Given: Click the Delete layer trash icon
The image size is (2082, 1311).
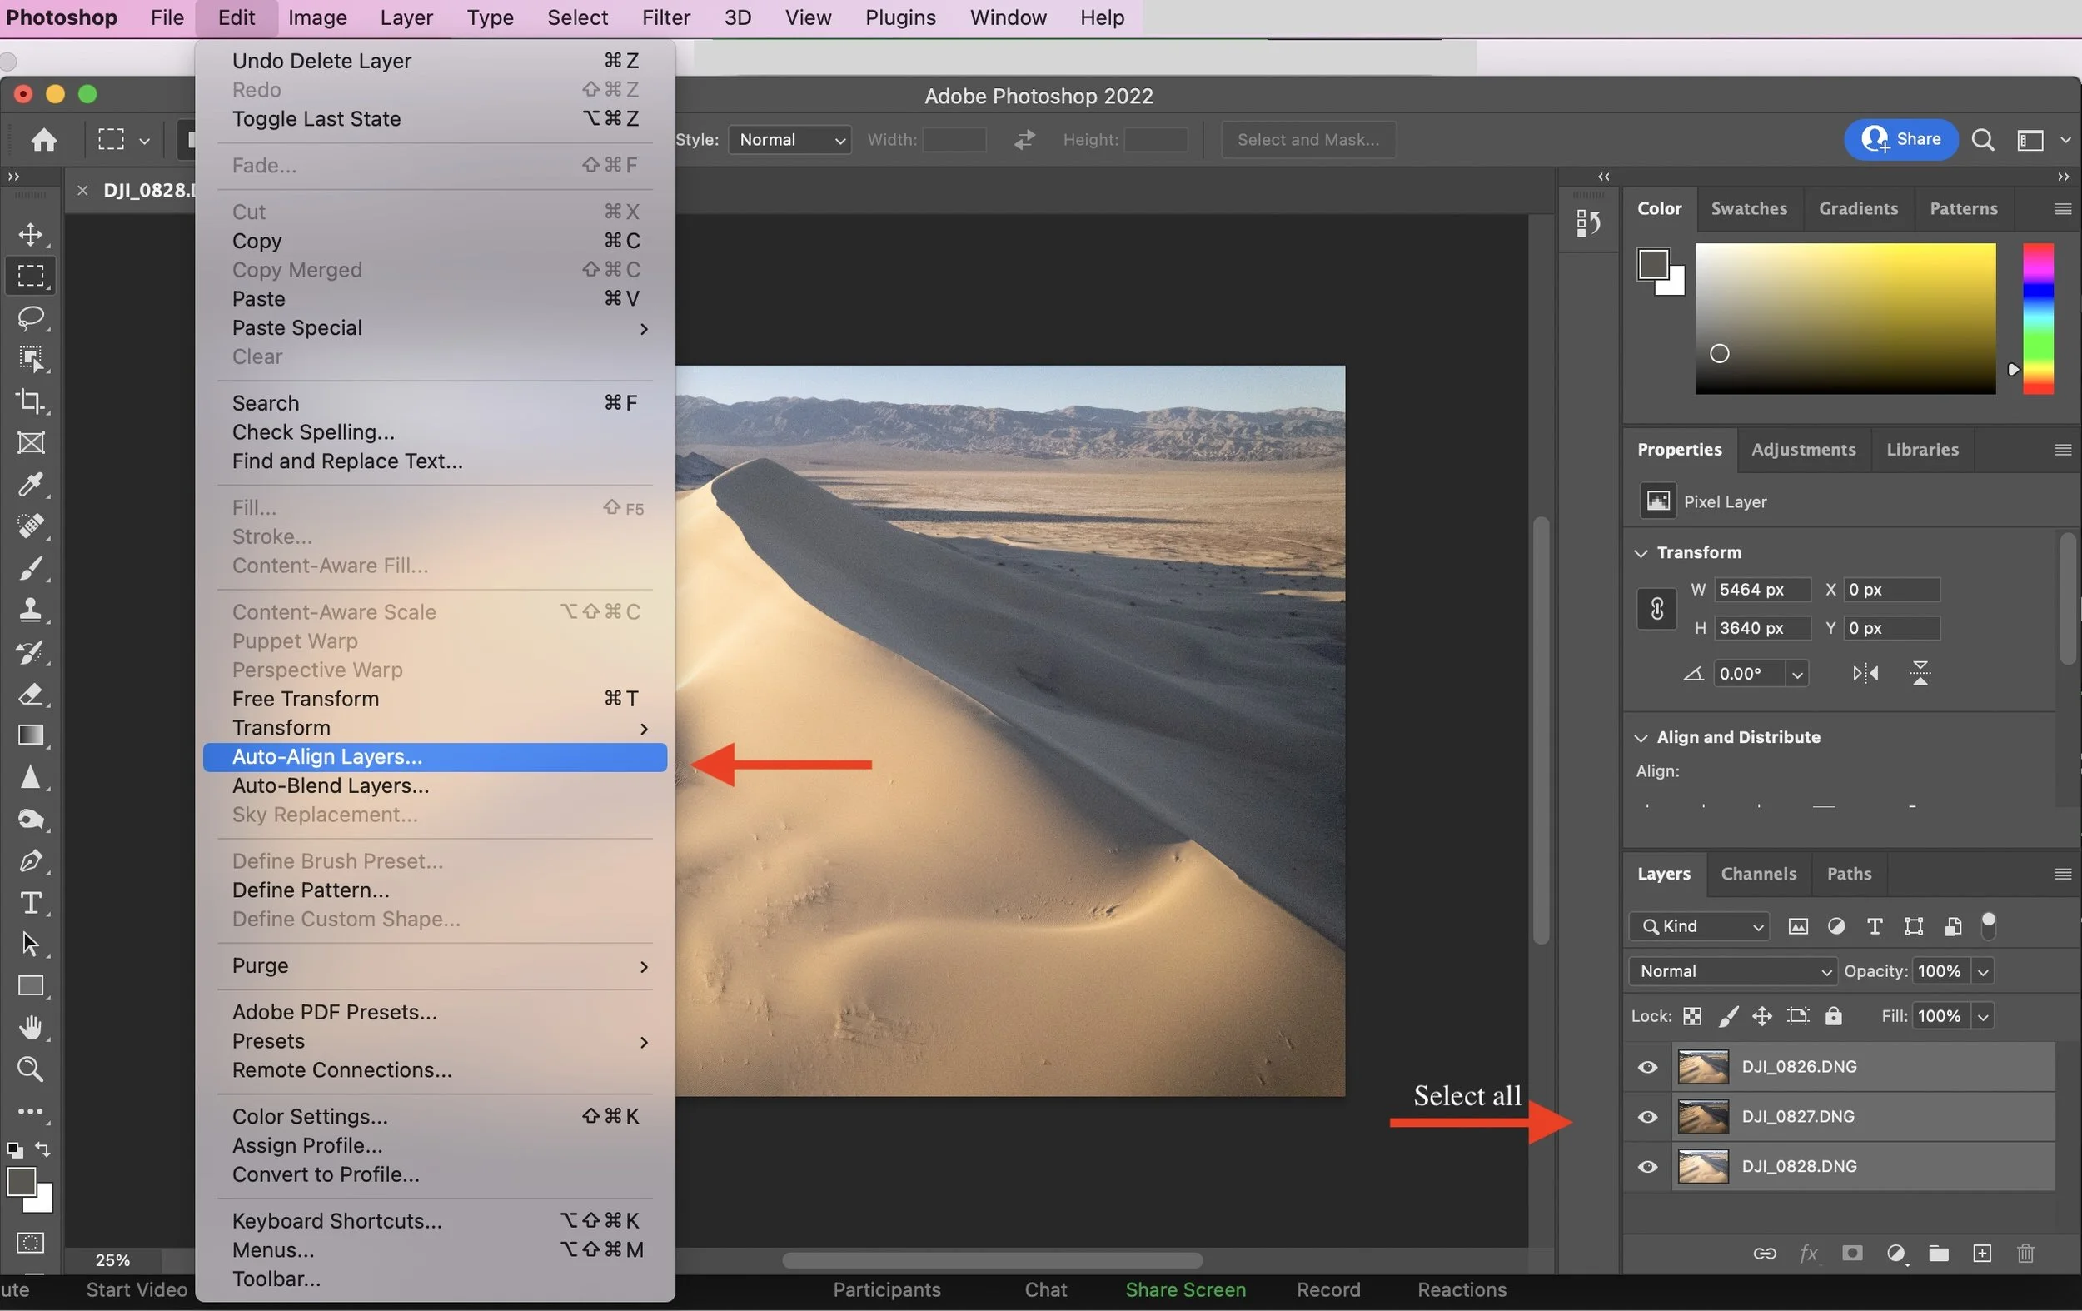Looking at the screenshot, I should (2025, 1253).
